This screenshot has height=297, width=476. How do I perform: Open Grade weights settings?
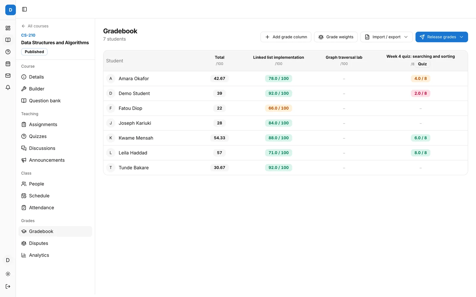click(336, 37)
